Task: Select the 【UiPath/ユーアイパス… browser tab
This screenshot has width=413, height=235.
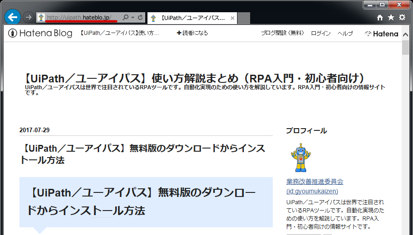Action: [192, 18]
